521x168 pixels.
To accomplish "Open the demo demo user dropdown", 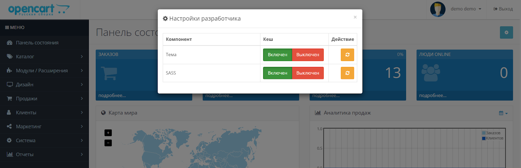I will click(466, 9).
